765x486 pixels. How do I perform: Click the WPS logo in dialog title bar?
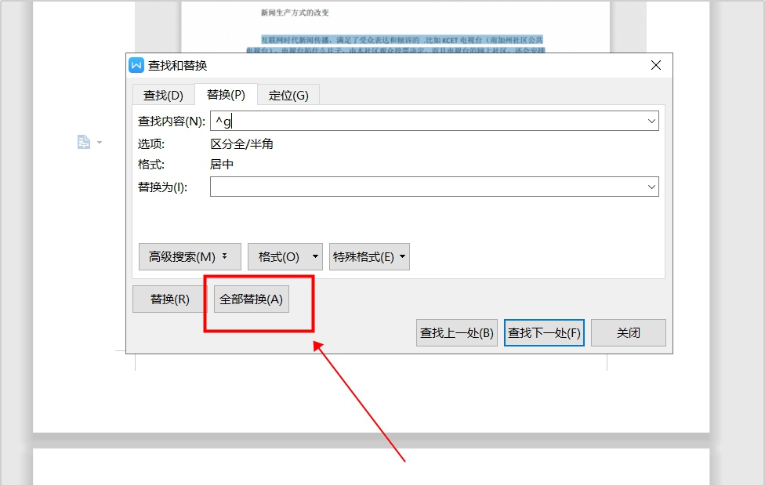pyautogui.click(x=137, y=66)
